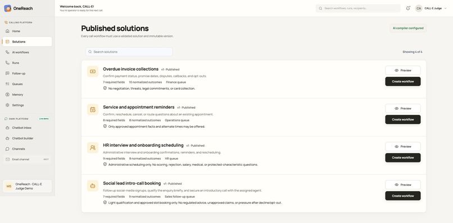Open the Overdue invoice collections title
The height and width of the screenshot is (223, 453).
[x=130, y=69]
